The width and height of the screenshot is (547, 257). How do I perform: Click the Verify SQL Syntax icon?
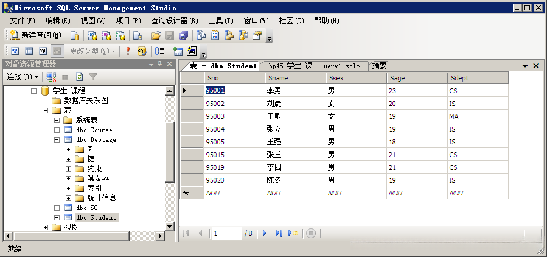(x=142, y=51)
